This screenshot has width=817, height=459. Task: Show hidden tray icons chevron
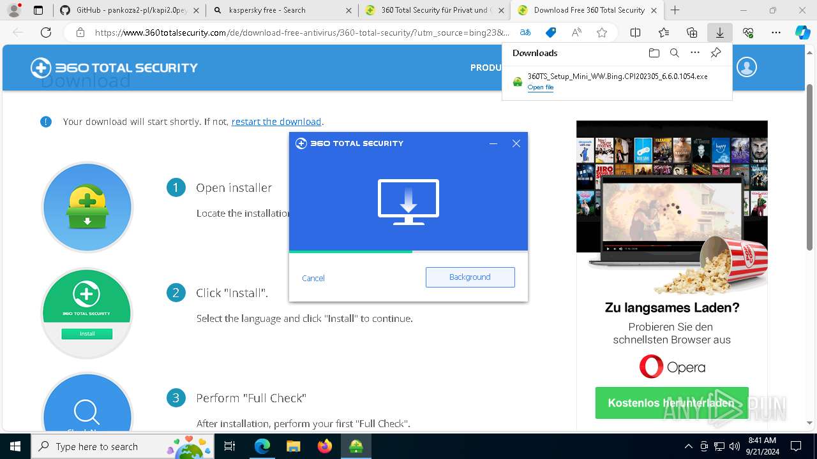[x=688, y=446]
